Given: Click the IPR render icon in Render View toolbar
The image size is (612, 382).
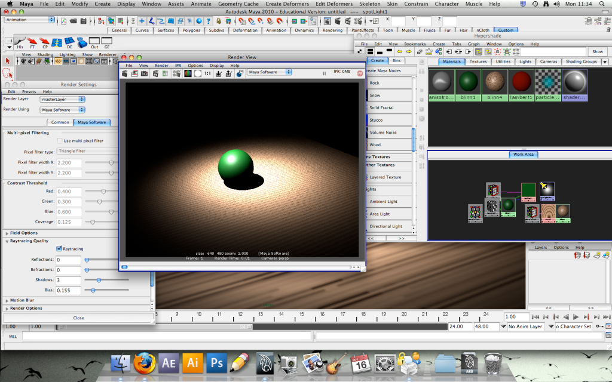Looking at the screenshot, I should click(156, 73).
